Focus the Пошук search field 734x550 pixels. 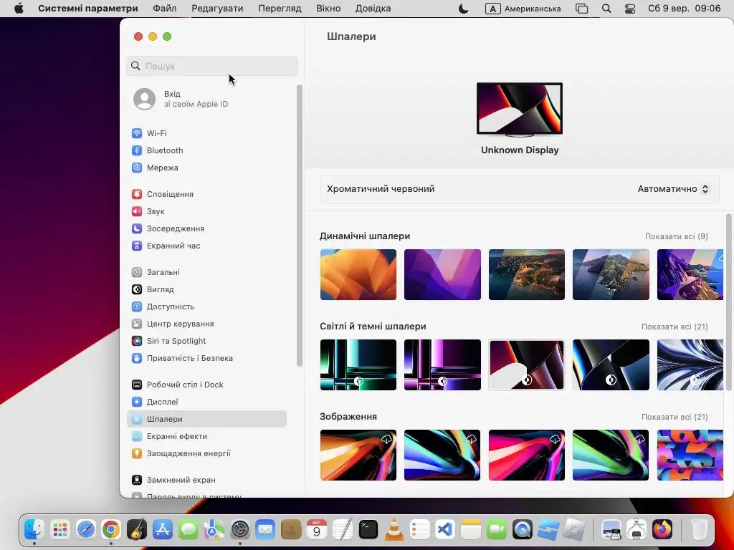(x=212, y=66)
